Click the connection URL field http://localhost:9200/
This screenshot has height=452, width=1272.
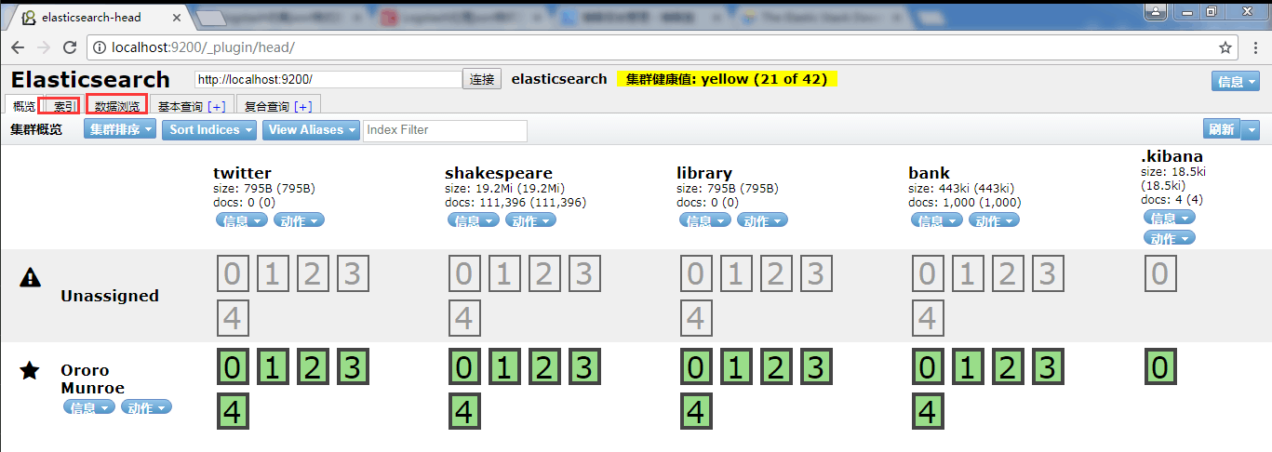pos(328,79)
